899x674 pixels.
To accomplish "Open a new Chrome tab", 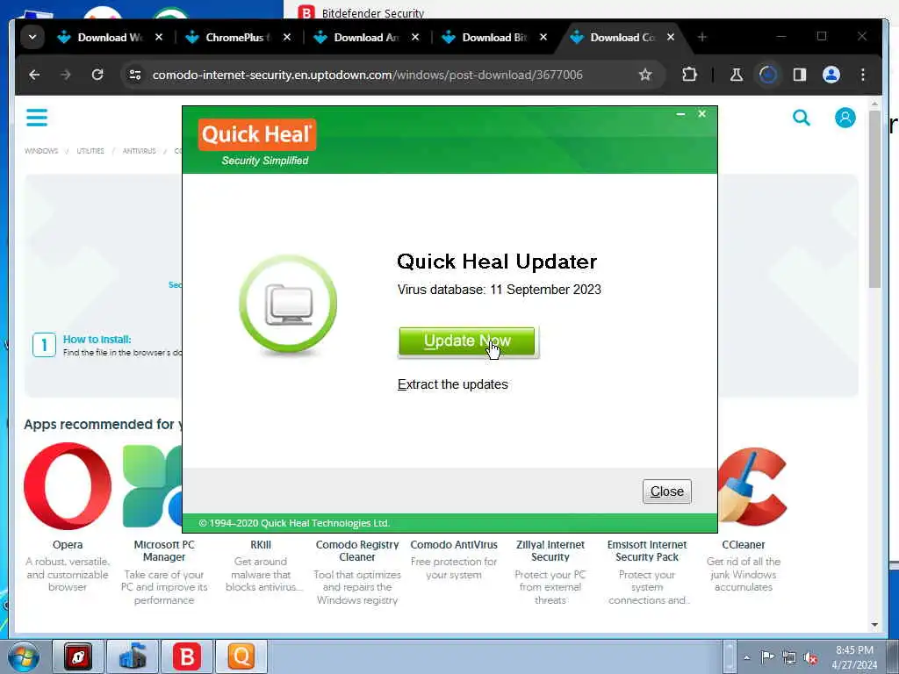I will (701, 37).
